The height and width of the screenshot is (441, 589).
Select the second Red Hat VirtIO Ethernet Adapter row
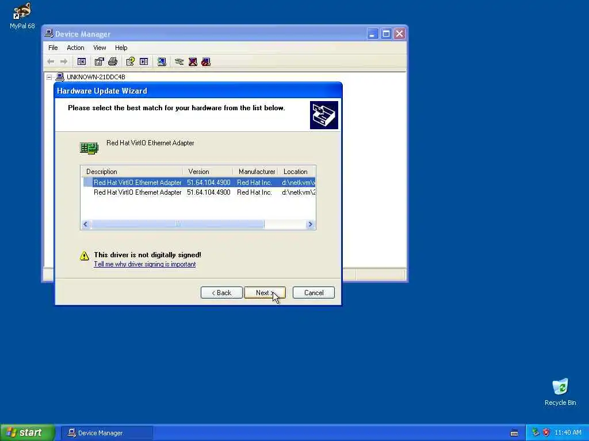point(199,192)
